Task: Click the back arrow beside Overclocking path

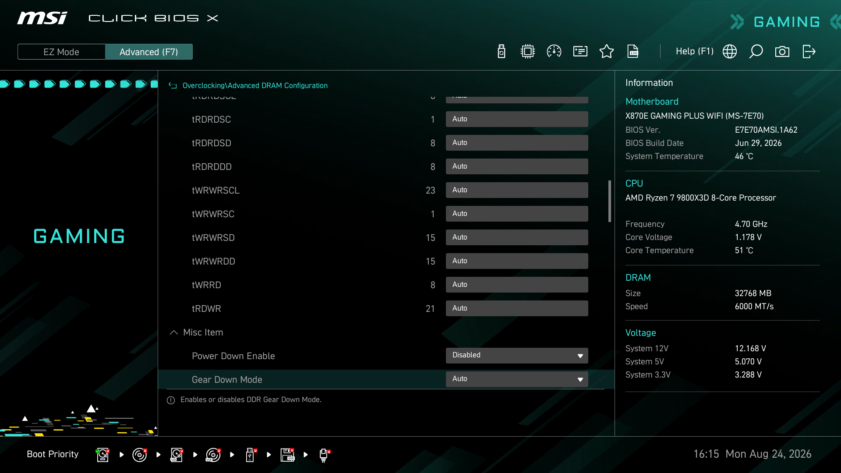Action: tap(173, 86)
